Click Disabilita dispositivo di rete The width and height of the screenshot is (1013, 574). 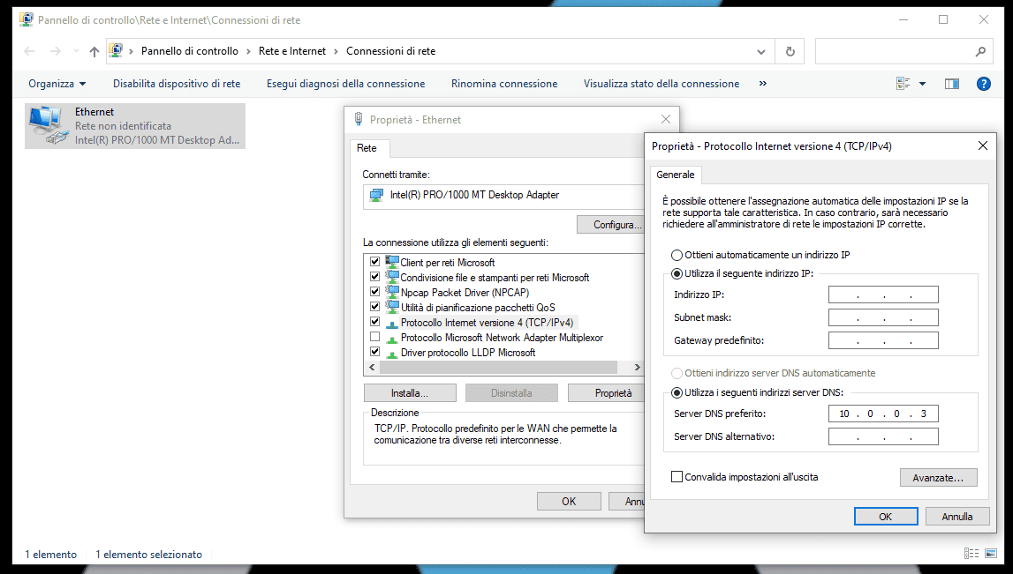point(177,84)
